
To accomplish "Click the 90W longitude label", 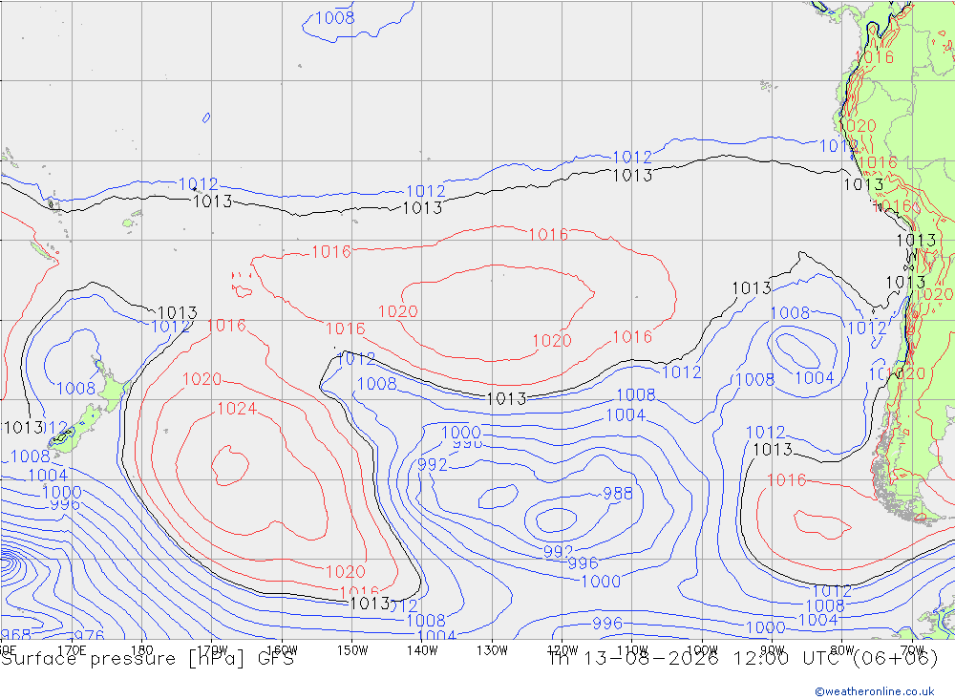I will (773, 650).
